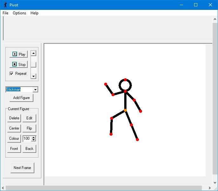This screenshot has height=191, width=218.
Task: Click the Play button with triangle icon
Action: point(18,54)
